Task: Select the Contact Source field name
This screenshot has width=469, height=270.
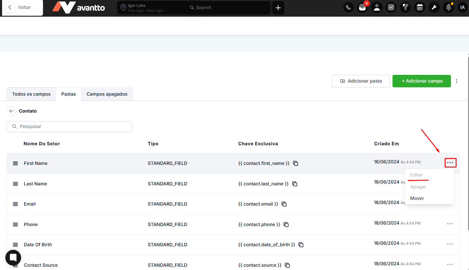Action: pos(41,265)
